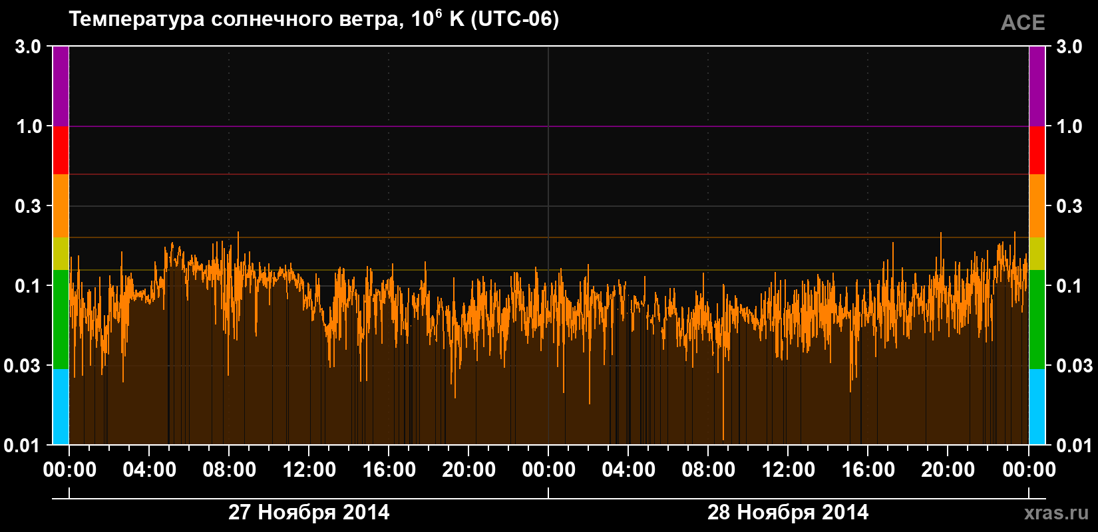Click the 20:00 time label of 28 Ноября
The image size is (1098, 532).
pos(948,470)
